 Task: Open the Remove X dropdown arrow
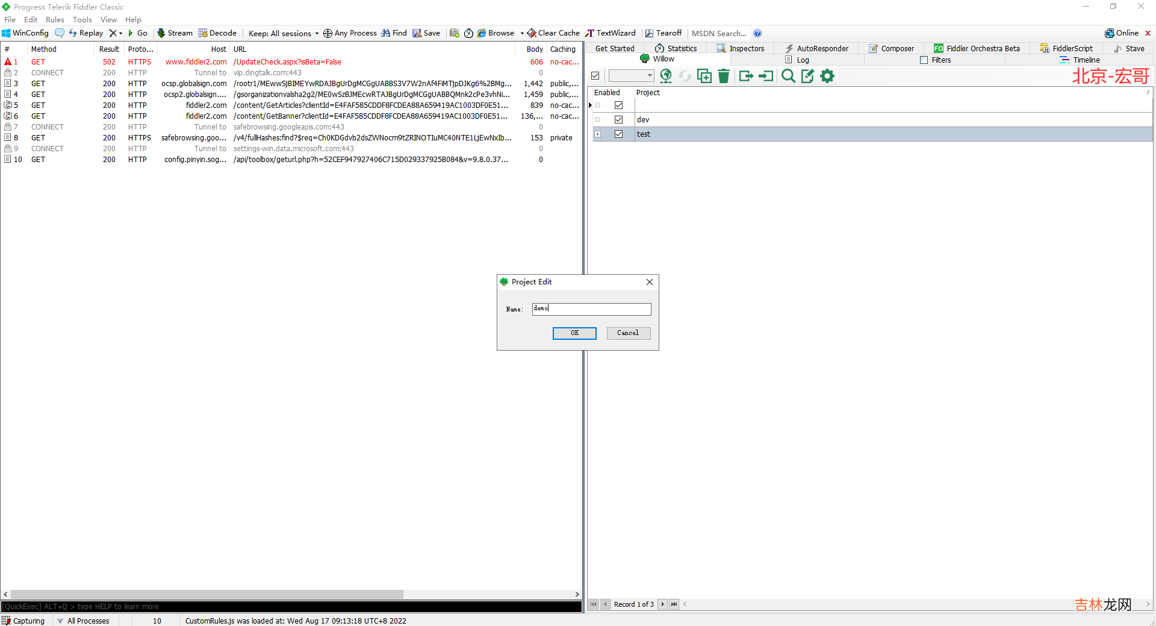(x=120, y=33)
